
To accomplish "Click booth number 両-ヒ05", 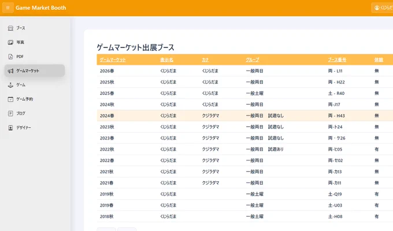I will tap(335, 149).
